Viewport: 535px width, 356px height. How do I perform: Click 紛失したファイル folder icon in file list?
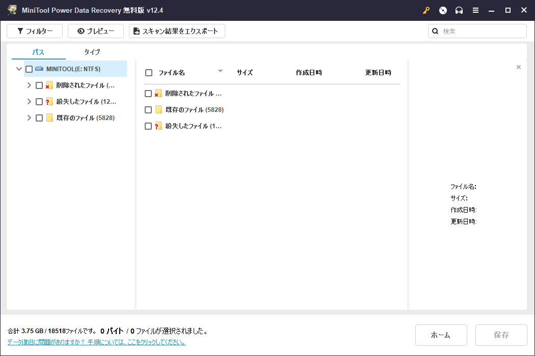[158, 126]
